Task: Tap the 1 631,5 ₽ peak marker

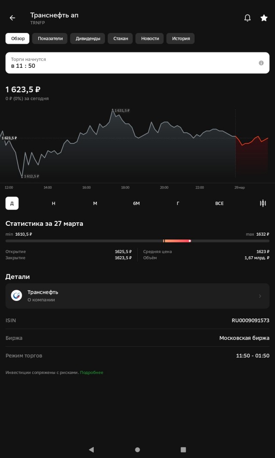Action: [122, 110]
